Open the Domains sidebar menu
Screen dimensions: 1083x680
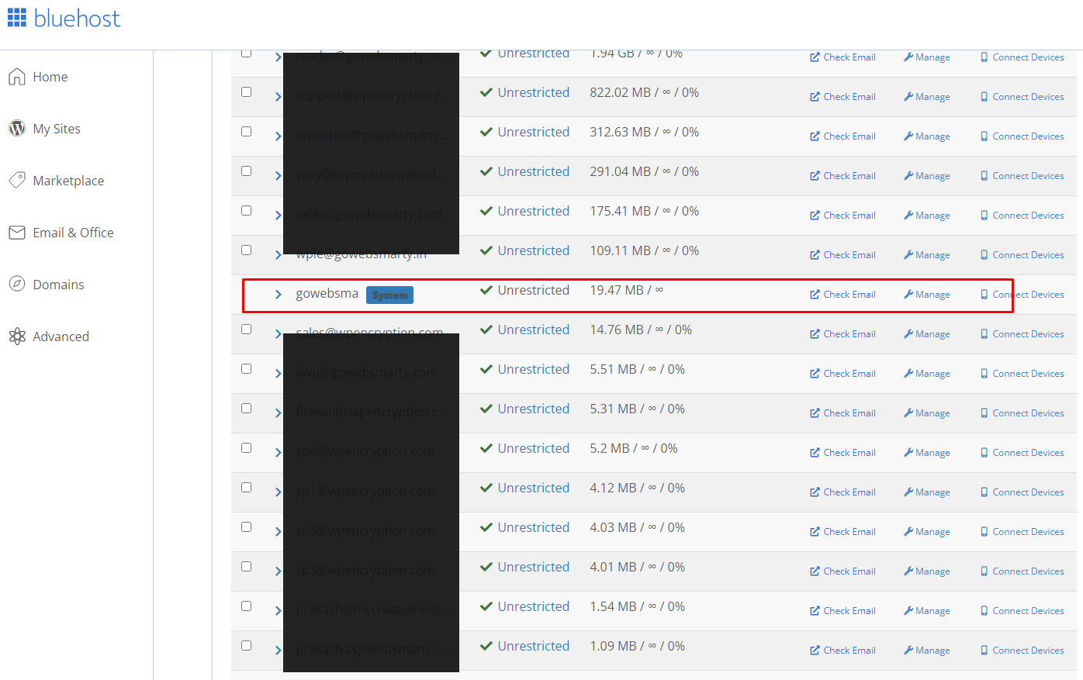point(58,285)
